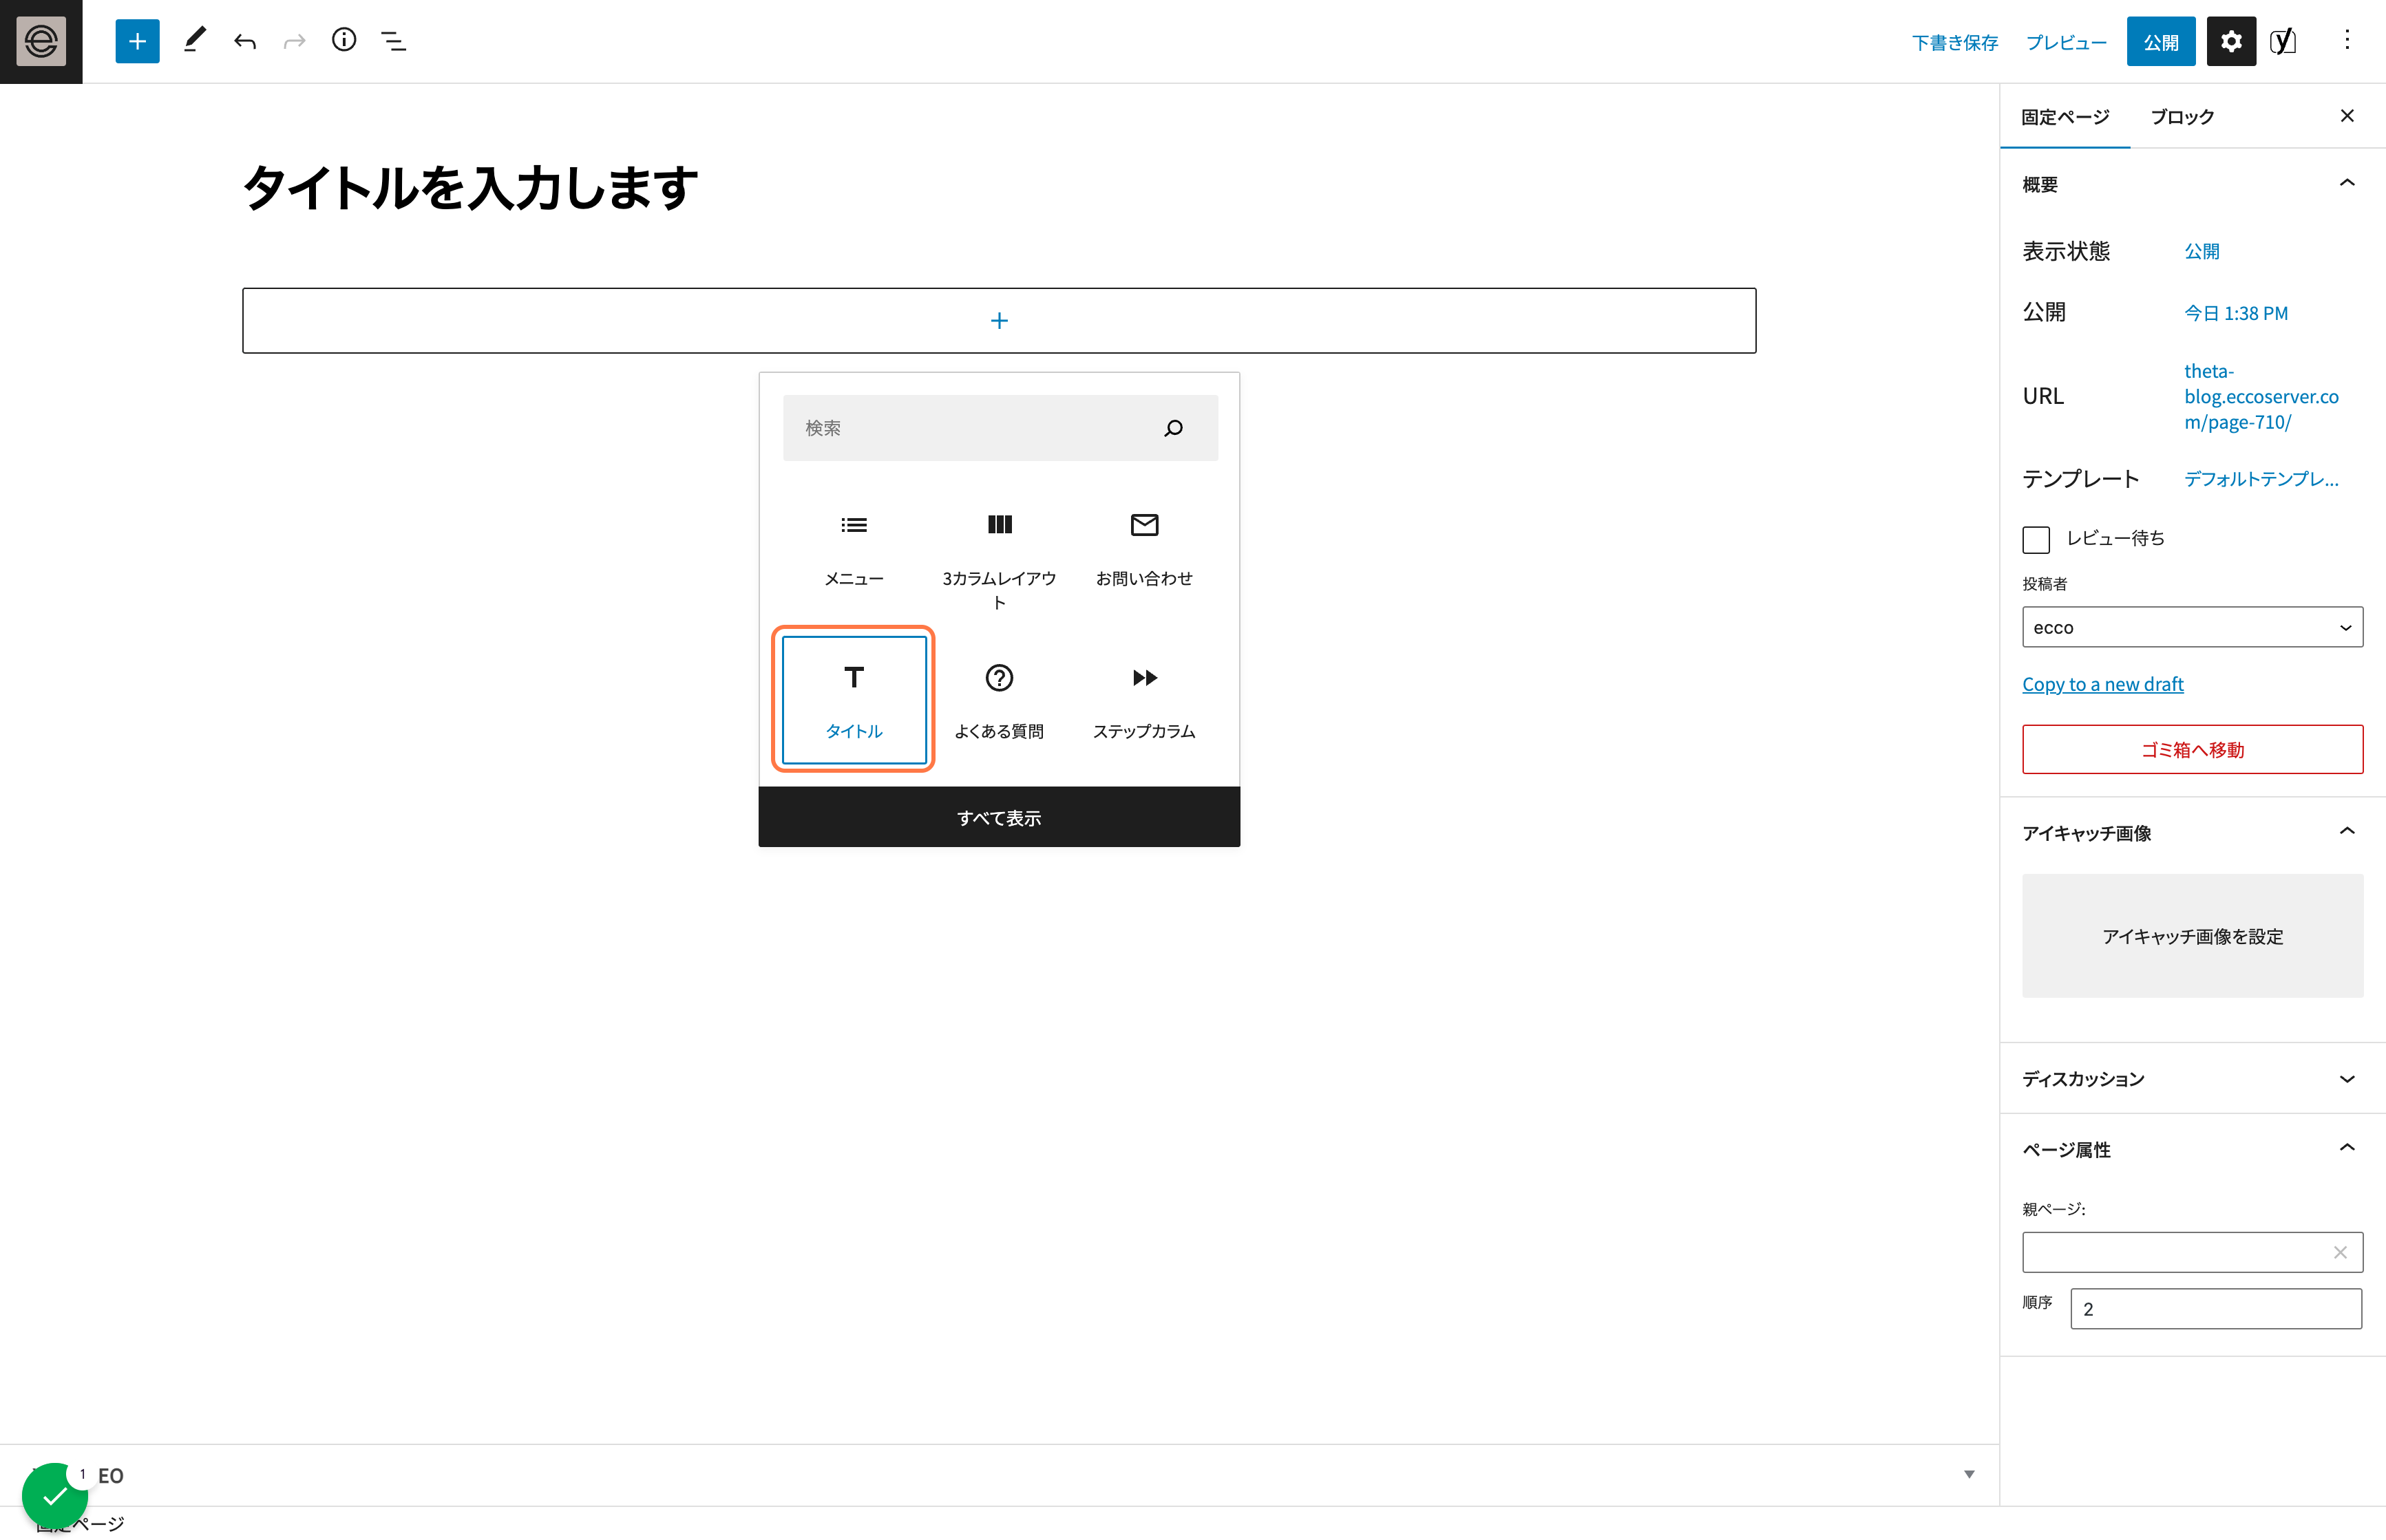Click the undo arrow icon

245,41
